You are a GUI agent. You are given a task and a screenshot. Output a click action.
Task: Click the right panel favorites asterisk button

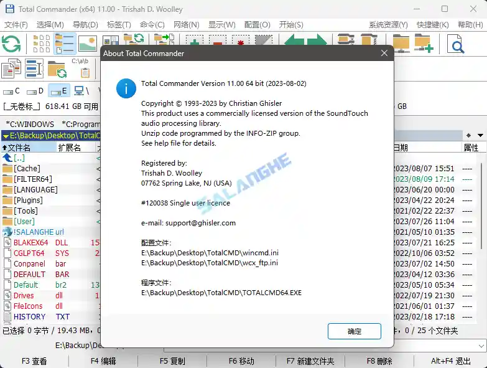pos(469,135)
